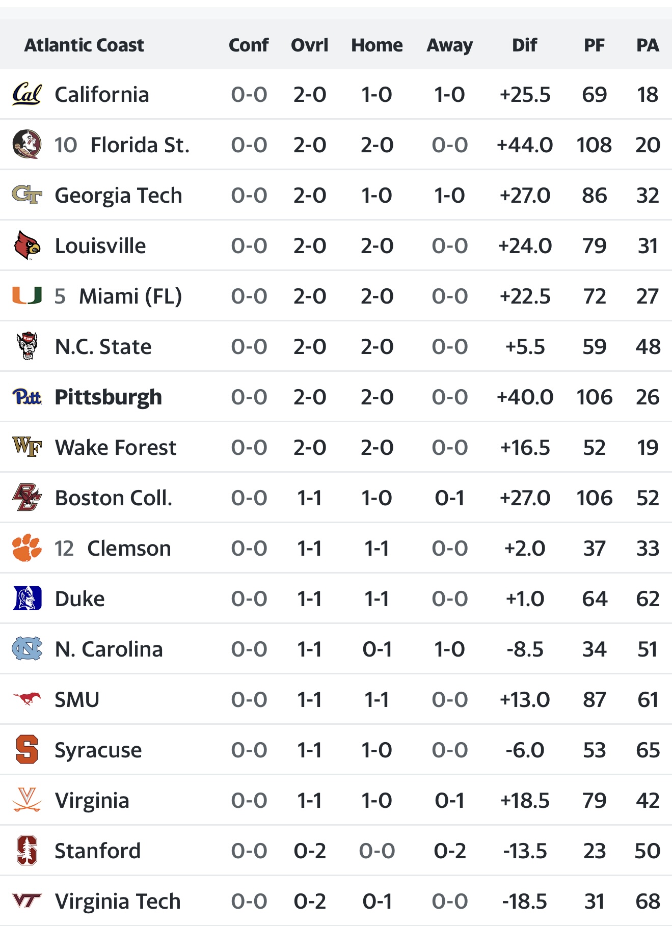Click the Virginia Tech logo
Screen dimensions: 672x926
27,901
